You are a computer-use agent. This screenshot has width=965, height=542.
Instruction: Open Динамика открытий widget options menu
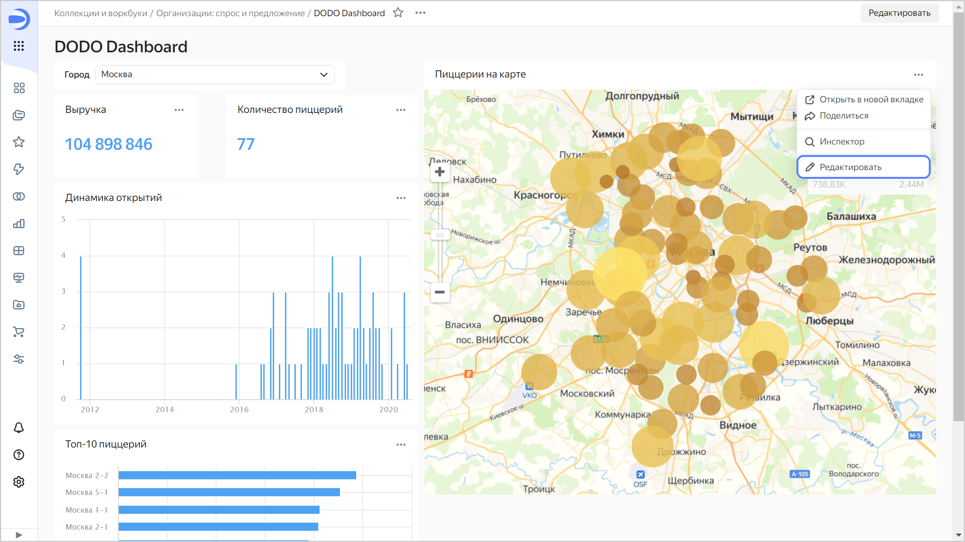point(401,198)
